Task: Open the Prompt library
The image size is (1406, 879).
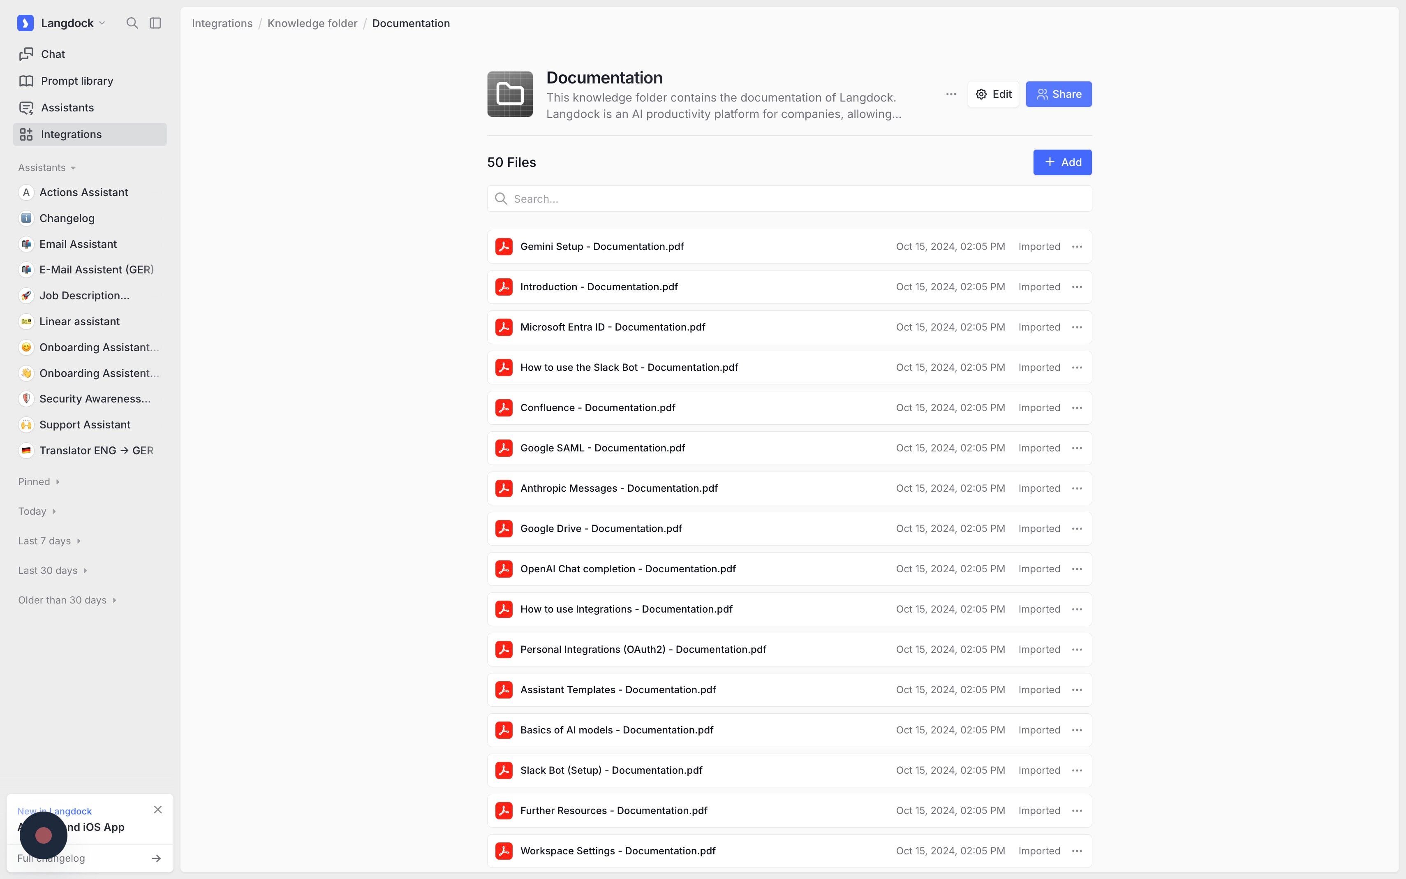Action: tap(77, 81)
